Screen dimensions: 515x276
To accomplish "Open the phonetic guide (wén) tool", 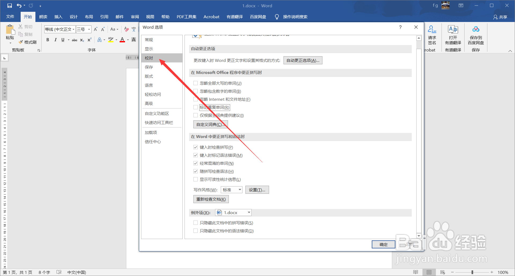I will 134,29.
